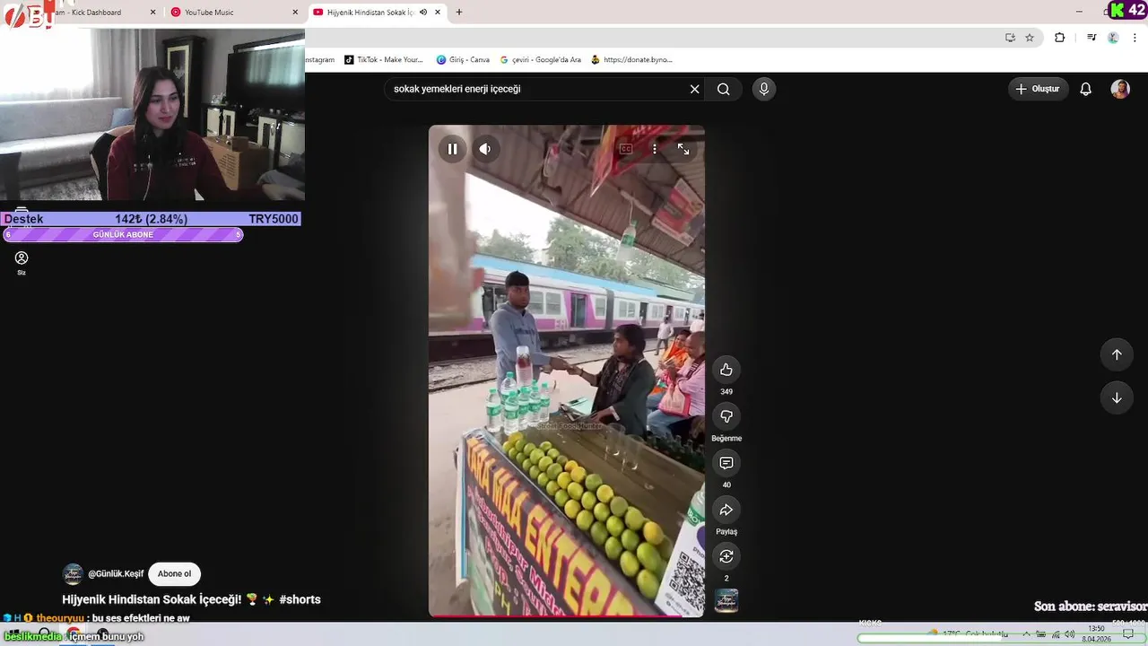Image resolution: width=1148 pixels, height=646 pixels.
Task: Show hidden system tray icons chevron
Action: click(1027, 634)
